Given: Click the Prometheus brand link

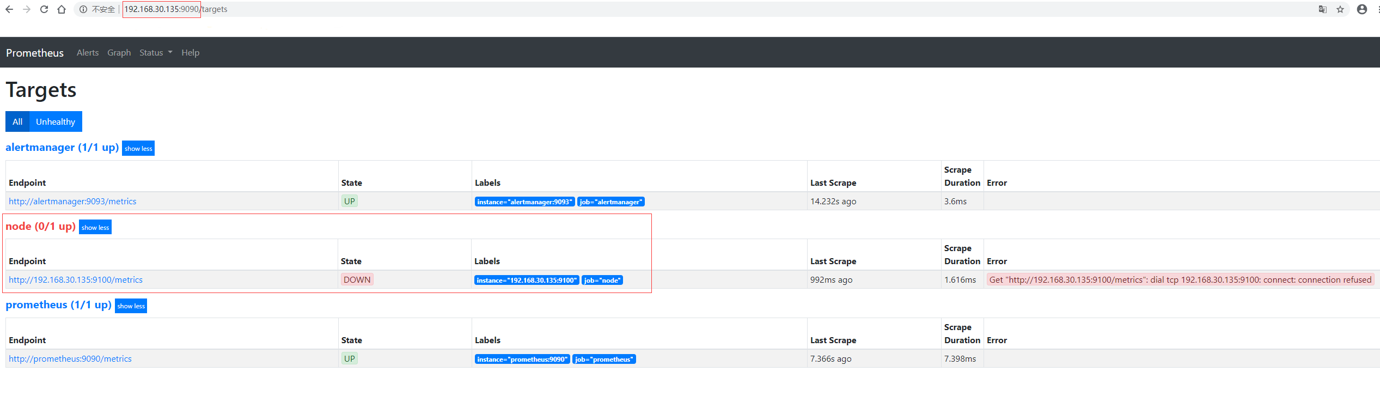Looking at the screenshot, I should pyautogui.click(x=35, y=53).
